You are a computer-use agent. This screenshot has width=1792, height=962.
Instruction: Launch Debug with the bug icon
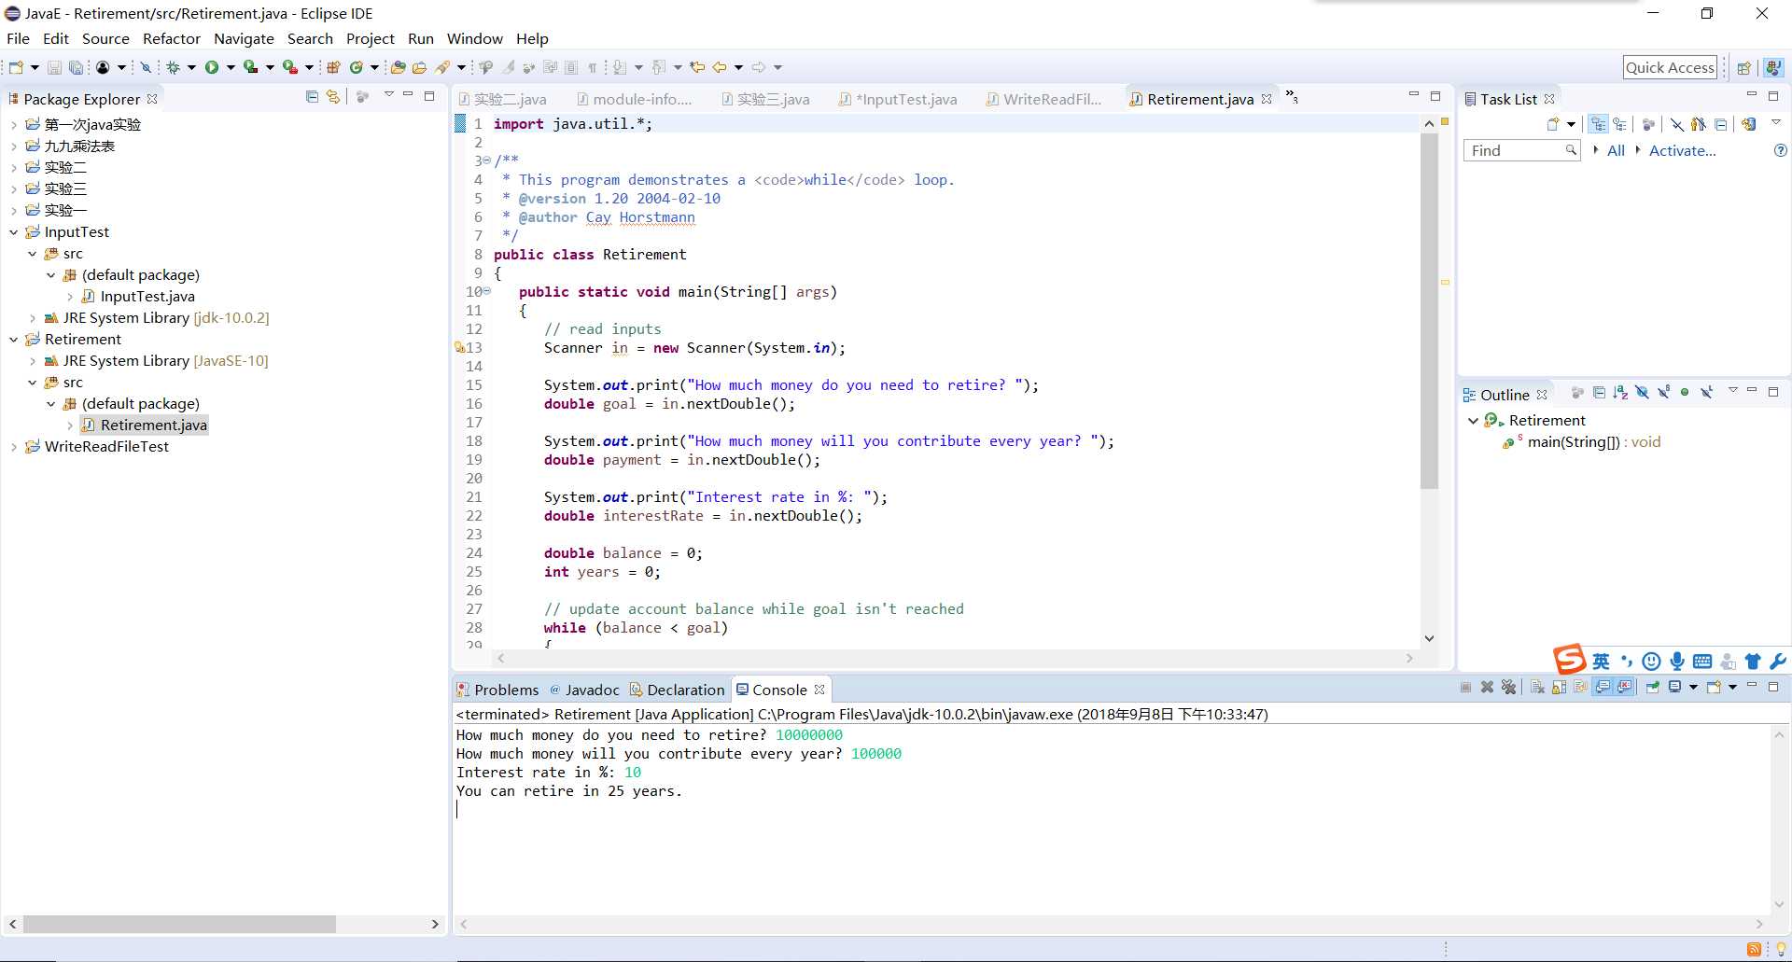point(173,67)
